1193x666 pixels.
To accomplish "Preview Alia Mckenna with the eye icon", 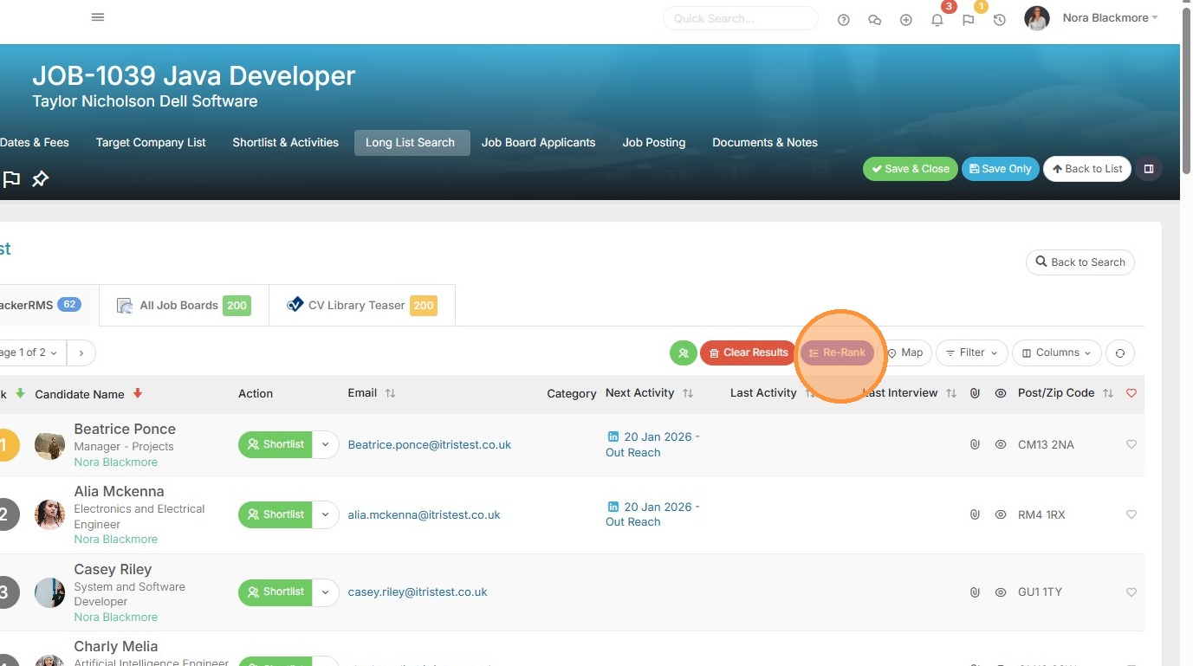I will coord(1001,514).
